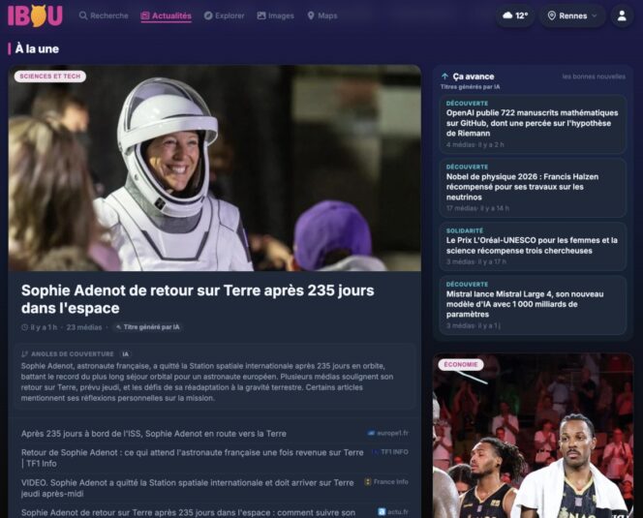Select the Actualités tab
Screen dimensions: 643x518
point(167,15)
